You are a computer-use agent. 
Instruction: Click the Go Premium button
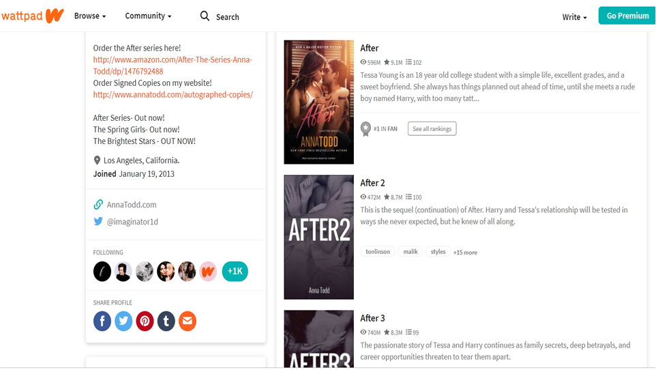point(626,16)
